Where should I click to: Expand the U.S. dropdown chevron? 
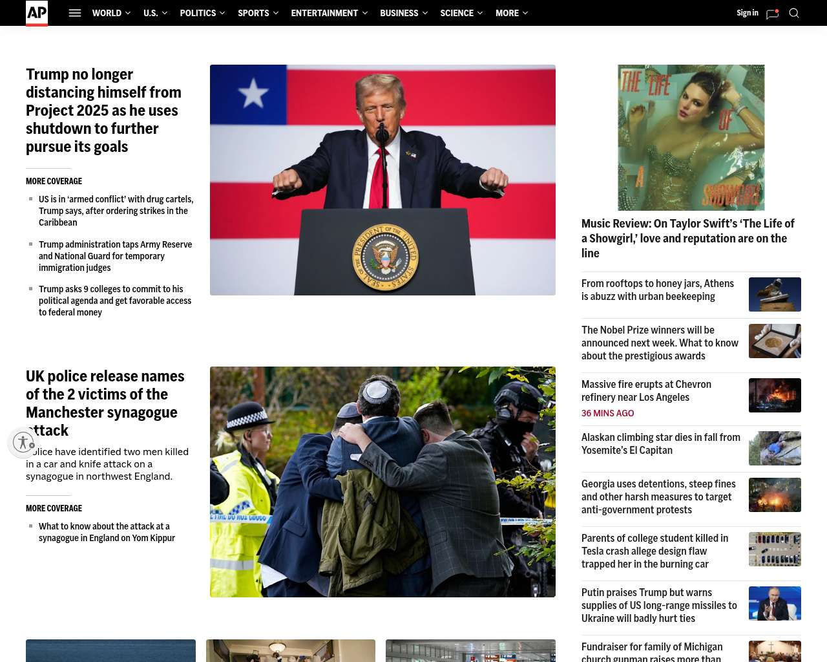tap(164, 13)
